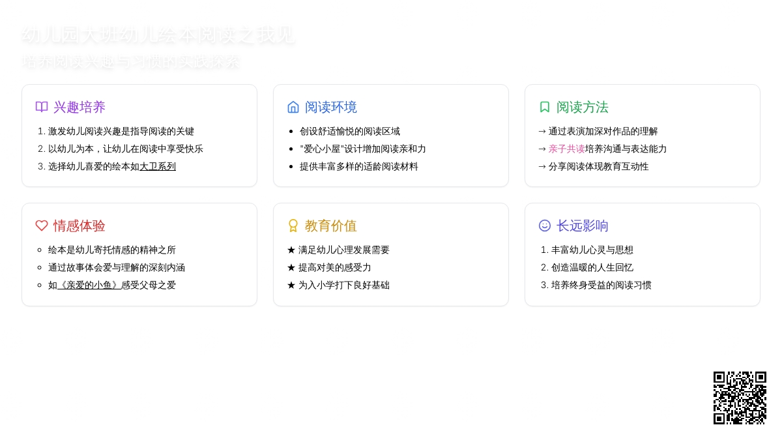Screen dimensions: 782x440
Task: Click the line 以幼儿为本，让幼儿在阅读中享受快乐
Action: [126, 149]
